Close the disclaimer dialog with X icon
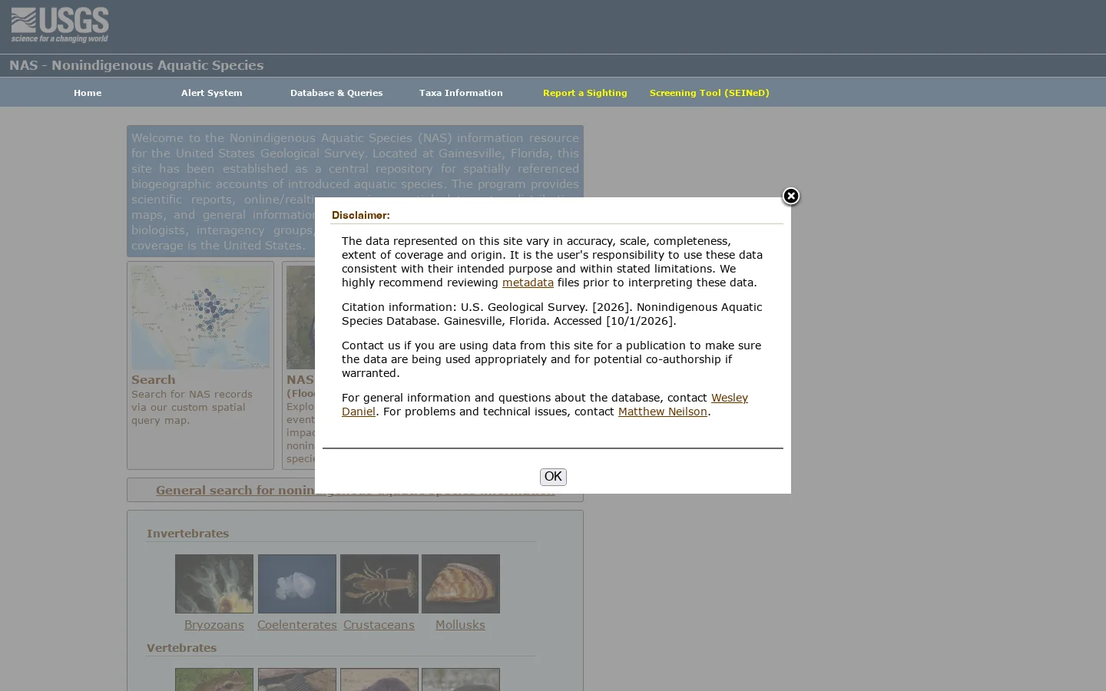1106x691 pixels. pyautogui.click(x=790, y=197)
